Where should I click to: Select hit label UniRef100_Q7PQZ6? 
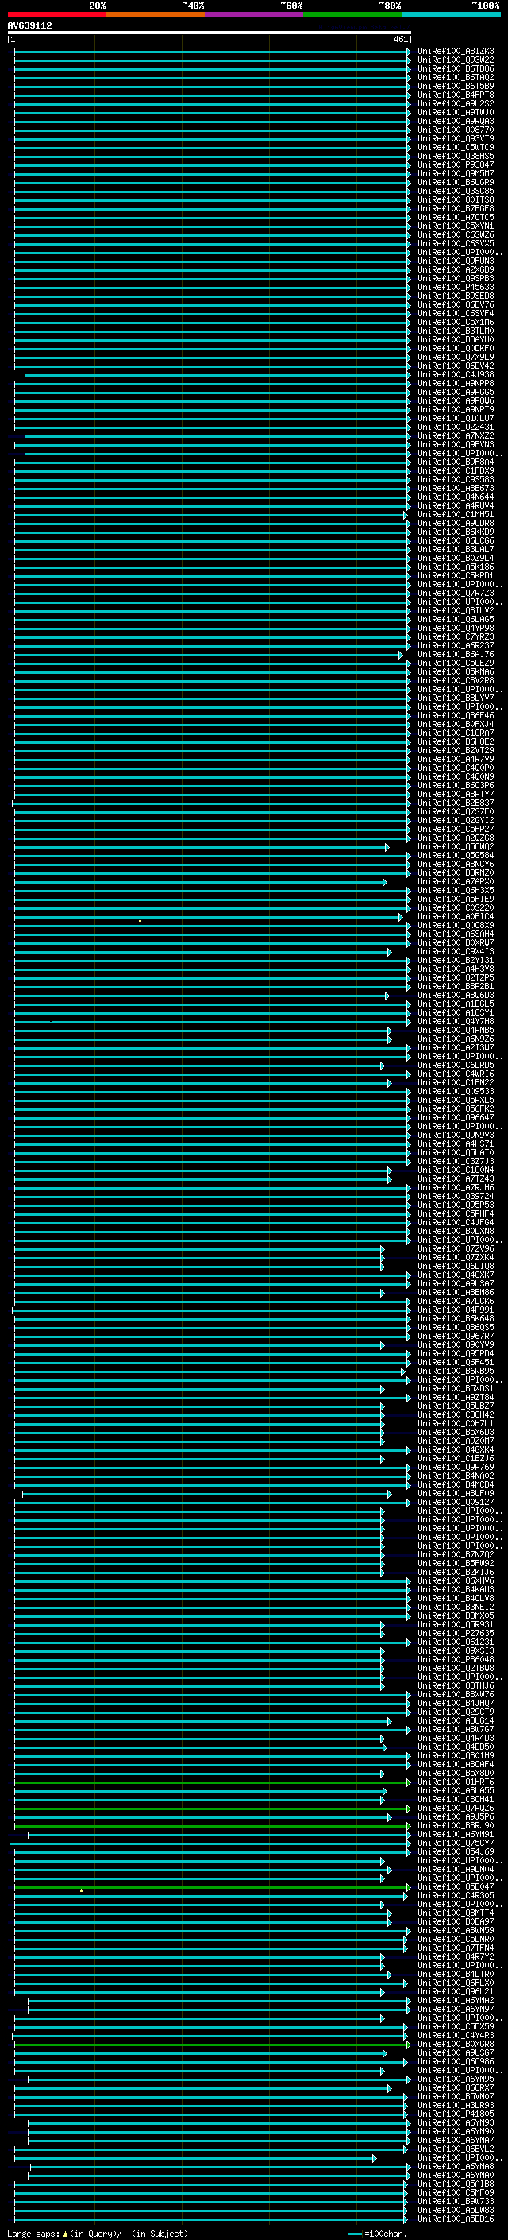pyautogui.click(x=456, y=1808)
